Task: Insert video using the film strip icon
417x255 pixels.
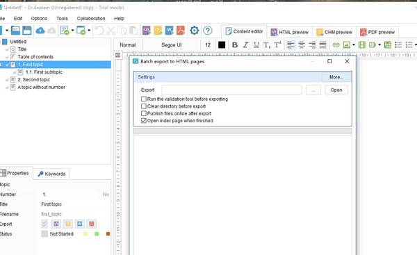Action: pyautogui.click(x=362, y=45)
